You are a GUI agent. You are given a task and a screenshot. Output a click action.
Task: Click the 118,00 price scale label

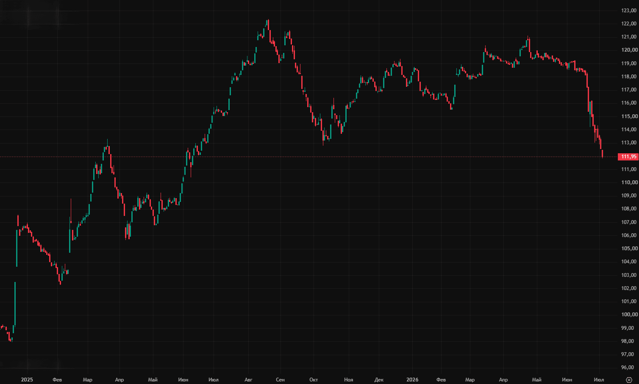(x=629, y=77)
